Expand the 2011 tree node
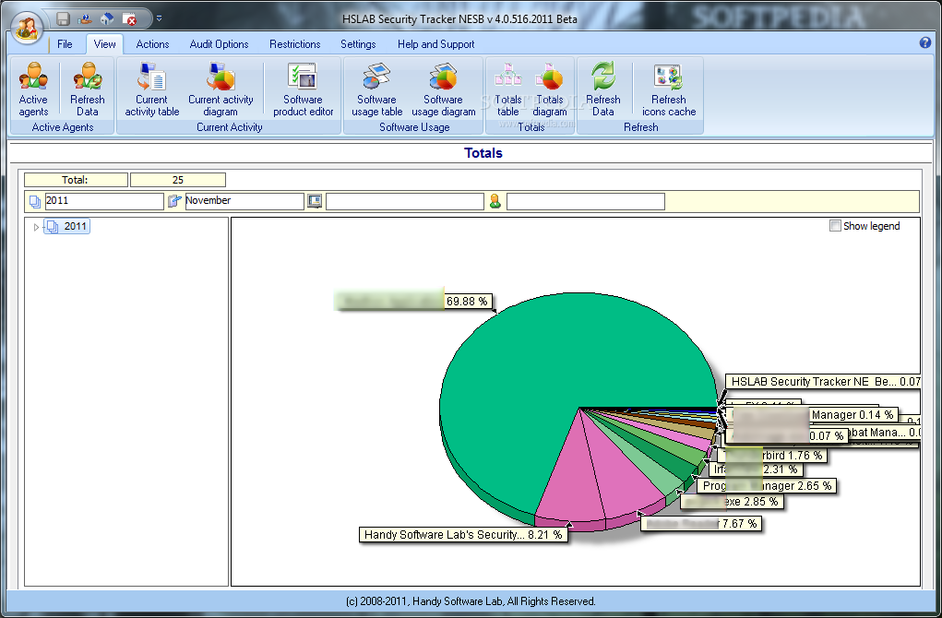 pyautogui.click(x=36, y=227)
